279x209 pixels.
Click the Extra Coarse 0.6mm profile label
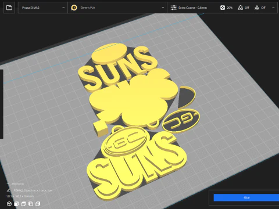click(192, 8)
